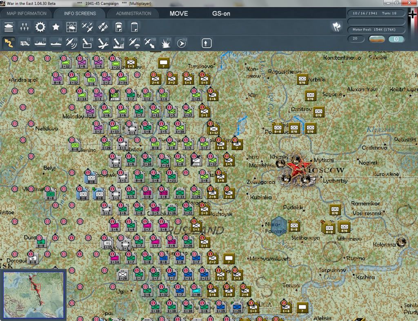Choose the F8 bomb city mode
418x321 pixels.
(x=119, y=43)
